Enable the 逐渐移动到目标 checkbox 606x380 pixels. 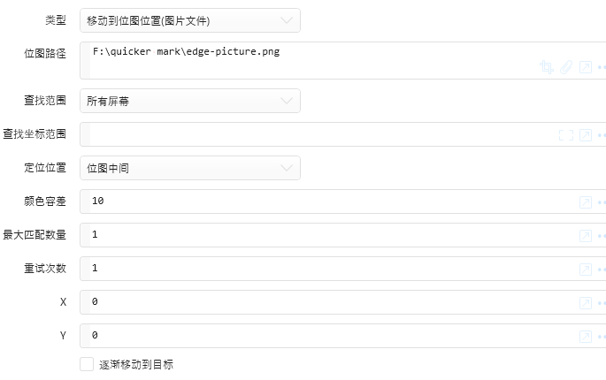[x=87, y=364]
